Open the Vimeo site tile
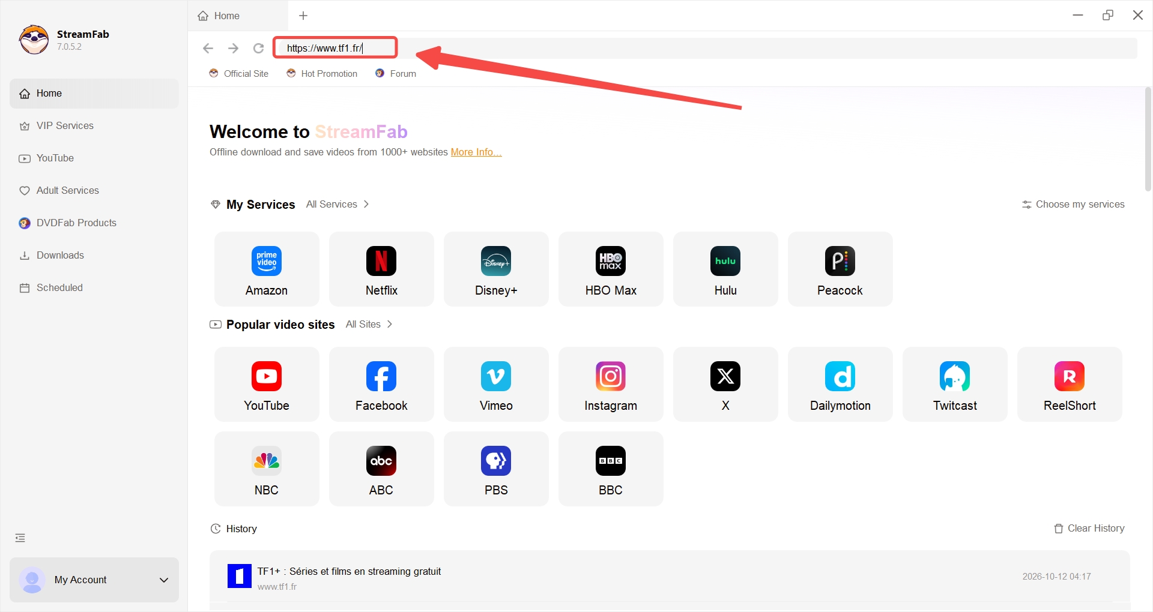Screen dimensions: 1153x612 [x=496, y=384]
